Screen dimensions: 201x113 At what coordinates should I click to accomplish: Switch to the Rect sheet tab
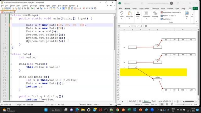tap(154, 101)
